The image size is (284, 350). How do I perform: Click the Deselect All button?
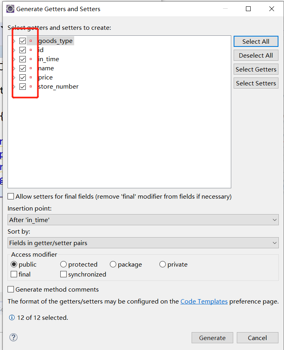coord(256,55)
